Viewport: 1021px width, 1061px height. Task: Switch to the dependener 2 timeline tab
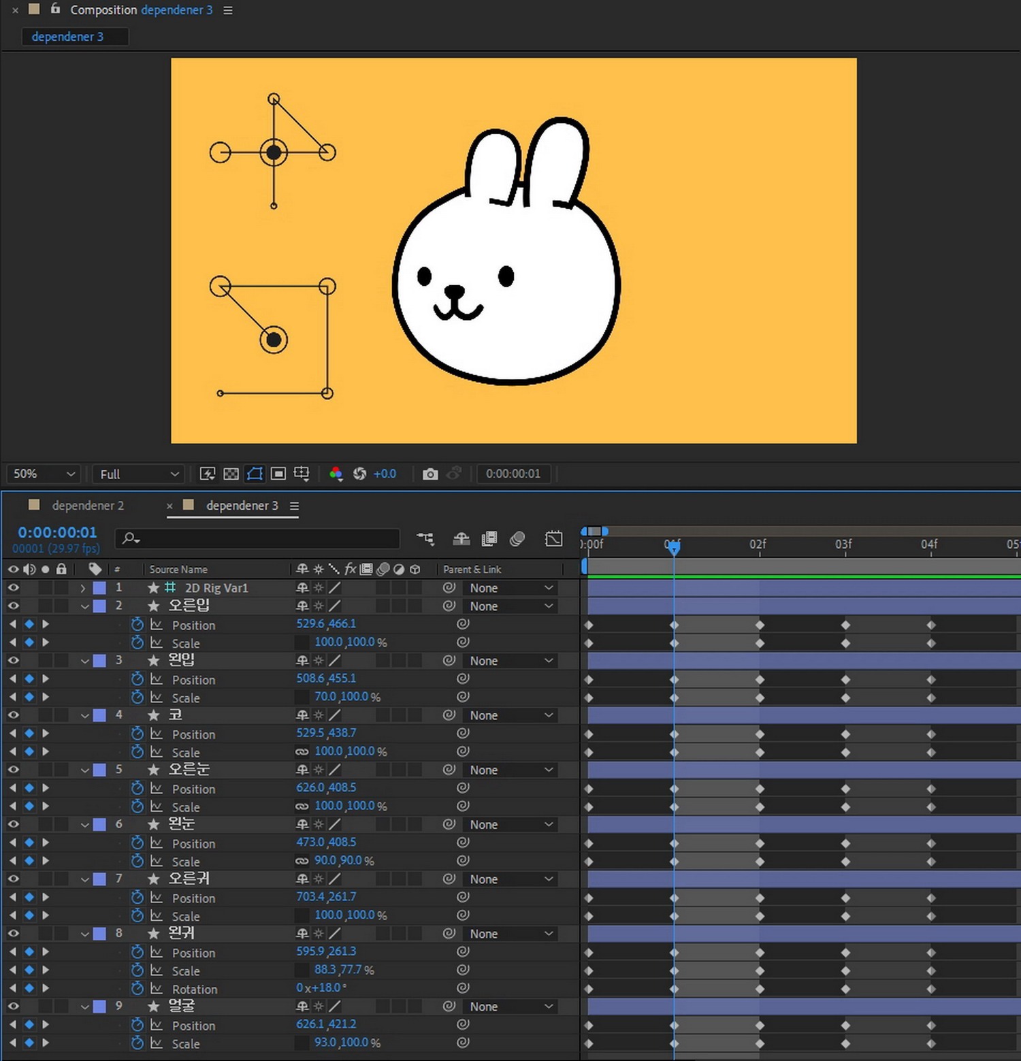pos(87,506)
